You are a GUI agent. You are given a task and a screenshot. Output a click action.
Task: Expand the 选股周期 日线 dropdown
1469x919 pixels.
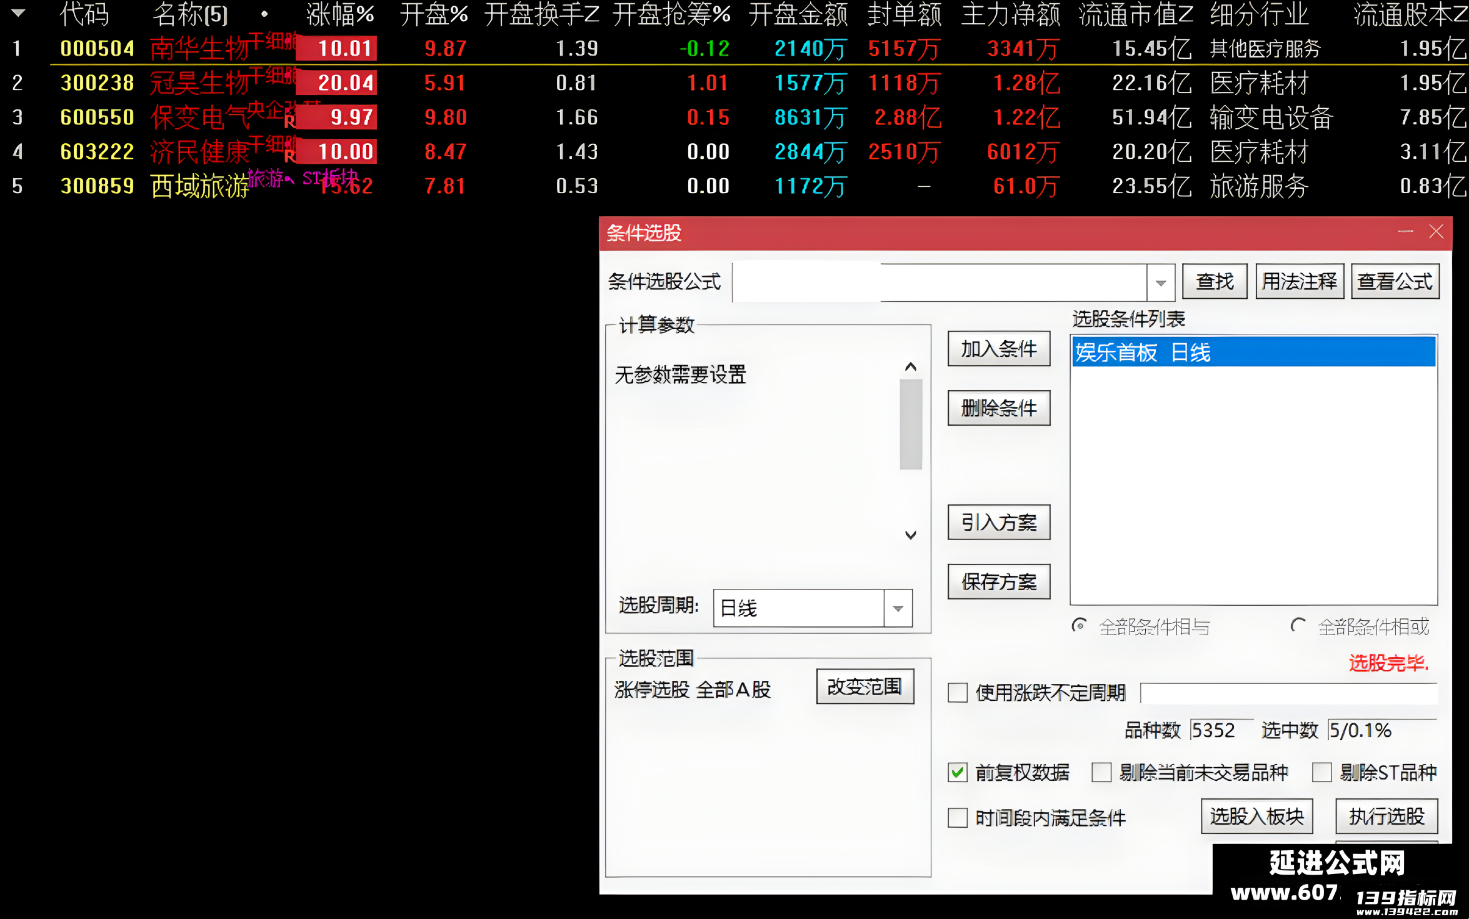pyautogui.click(x=898, y=608)
